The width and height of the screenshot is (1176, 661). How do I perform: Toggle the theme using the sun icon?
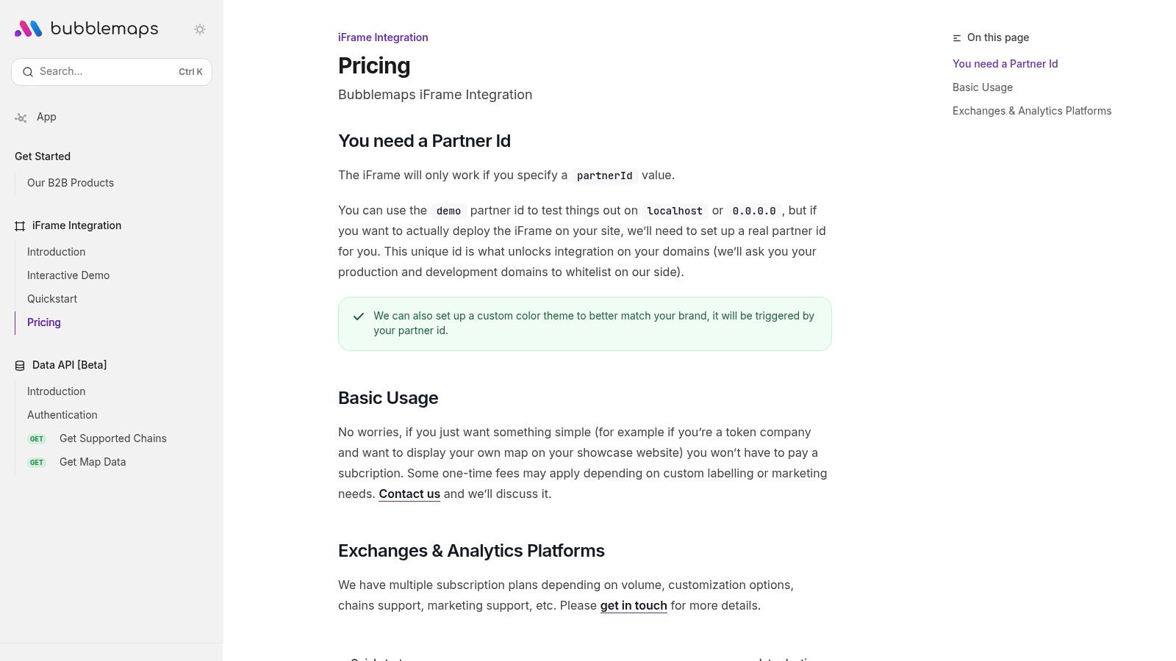tap(200, 29)
